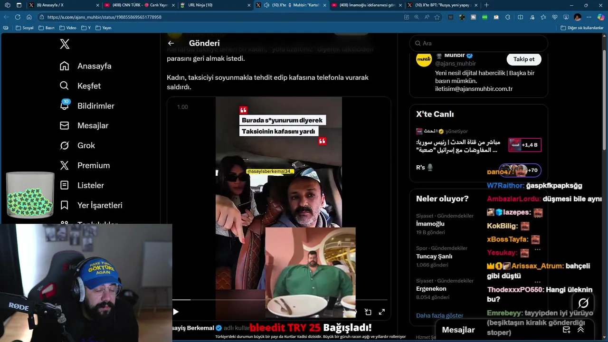Open Basın bookmarks folder
This screenshot has width=608, height=342.
tap(47, 28)
